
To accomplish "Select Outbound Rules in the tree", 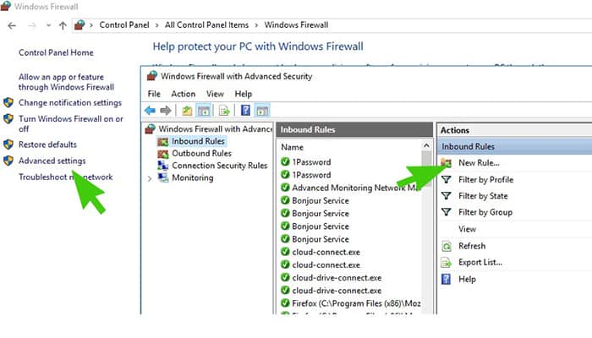I will 201,154.
